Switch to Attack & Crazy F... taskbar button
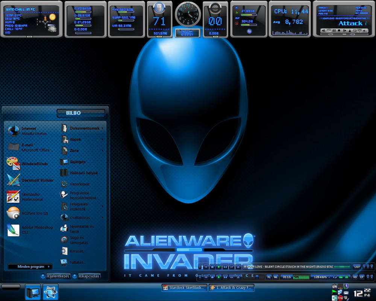 point(231,287)
